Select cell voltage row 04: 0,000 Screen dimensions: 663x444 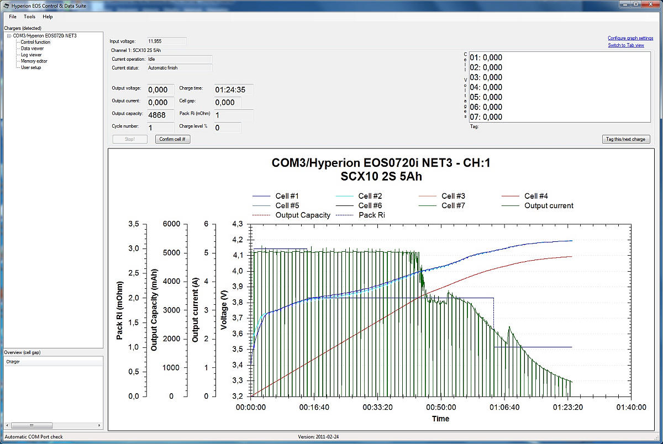[486, 87]
